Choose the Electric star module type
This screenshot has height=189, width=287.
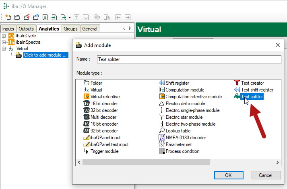pyautogui.click(x=184, y=117)
